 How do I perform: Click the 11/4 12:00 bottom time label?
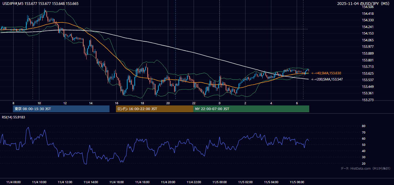tap(65, 182)
